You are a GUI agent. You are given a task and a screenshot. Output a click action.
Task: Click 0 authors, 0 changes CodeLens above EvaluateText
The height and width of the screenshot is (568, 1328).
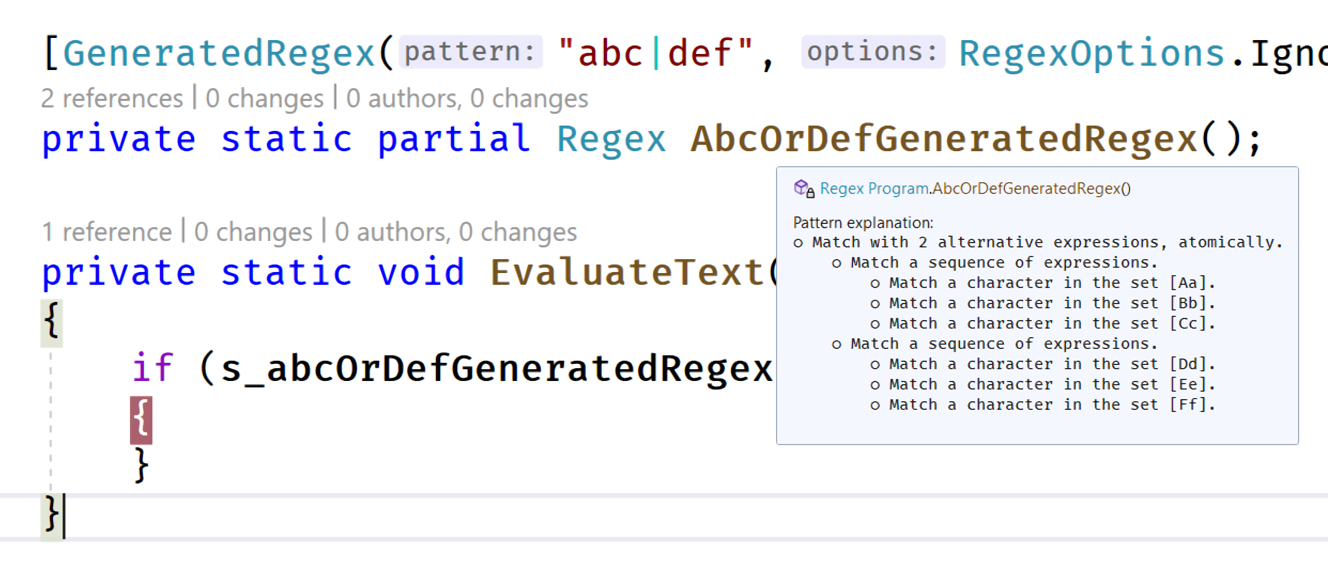pyautogui.click(x=456, y=231)
